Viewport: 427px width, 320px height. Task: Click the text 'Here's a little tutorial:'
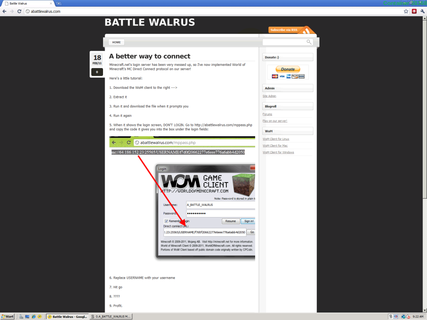click(126, 78)
